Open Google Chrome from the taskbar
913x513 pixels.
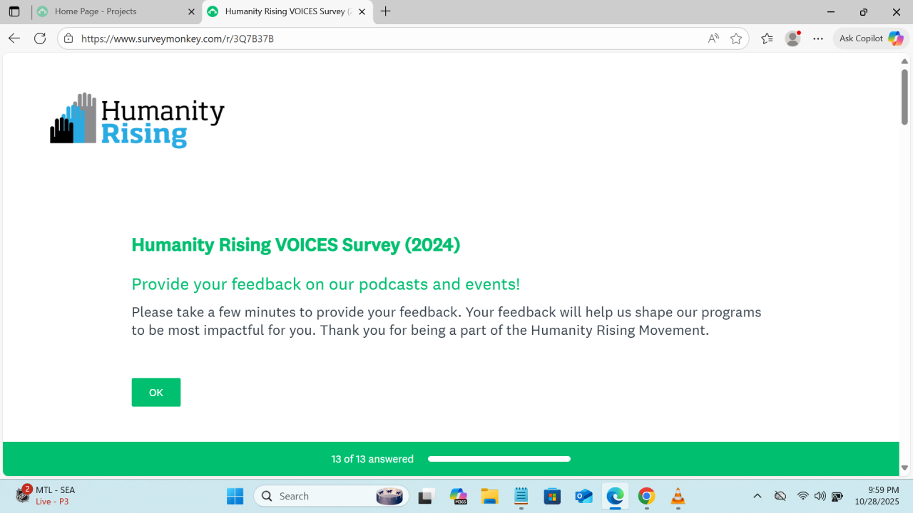pyautogui.click(x=646, y=496)
